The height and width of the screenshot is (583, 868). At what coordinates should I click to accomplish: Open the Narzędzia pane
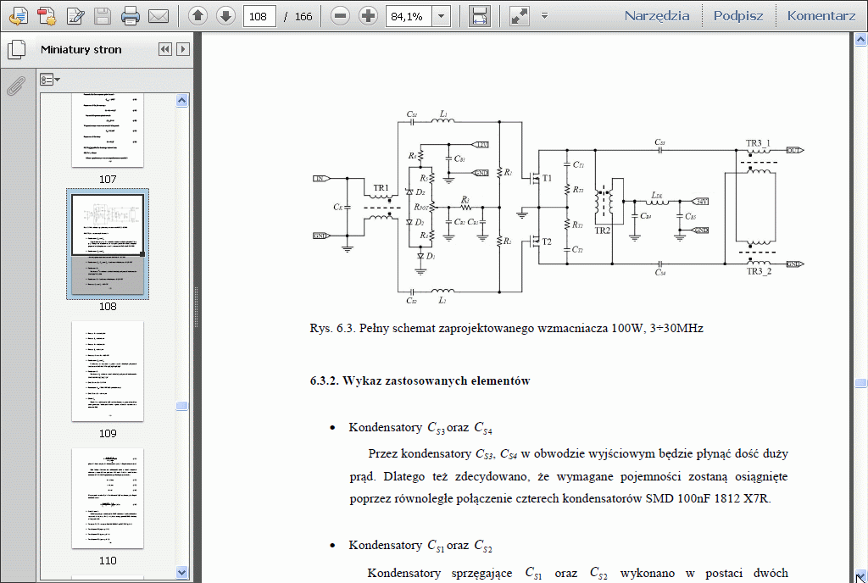tap(656, 15)
